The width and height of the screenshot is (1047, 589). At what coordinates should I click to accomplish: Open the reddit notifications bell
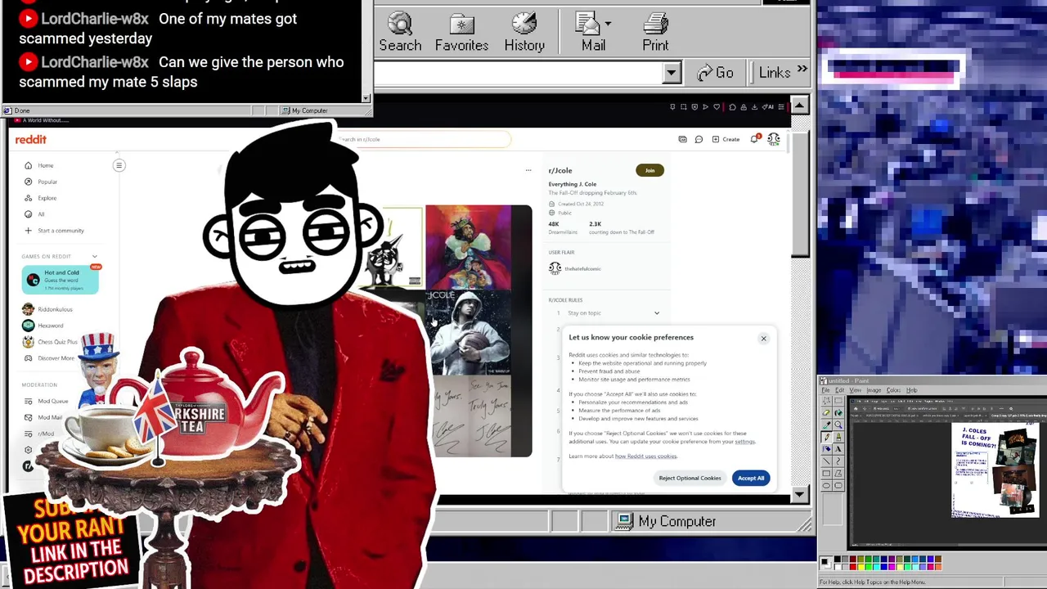click(754, 139)
